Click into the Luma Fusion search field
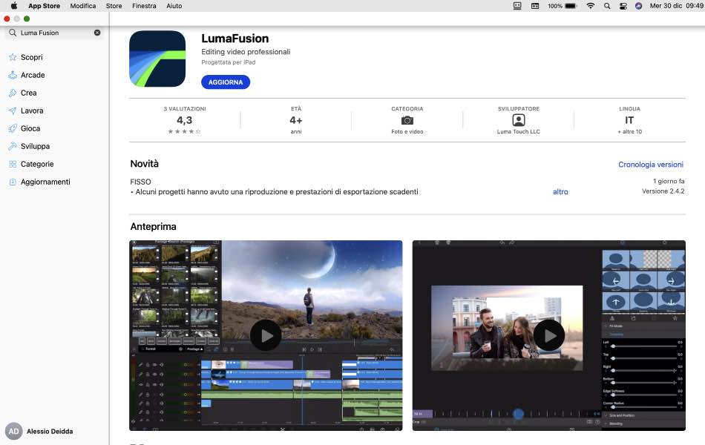The width and height of the screenshot is (705, 445). coord(54,33)
